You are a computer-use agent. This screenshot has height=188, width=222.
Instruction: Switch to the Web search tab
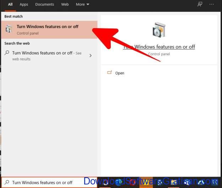click(65, 5)
